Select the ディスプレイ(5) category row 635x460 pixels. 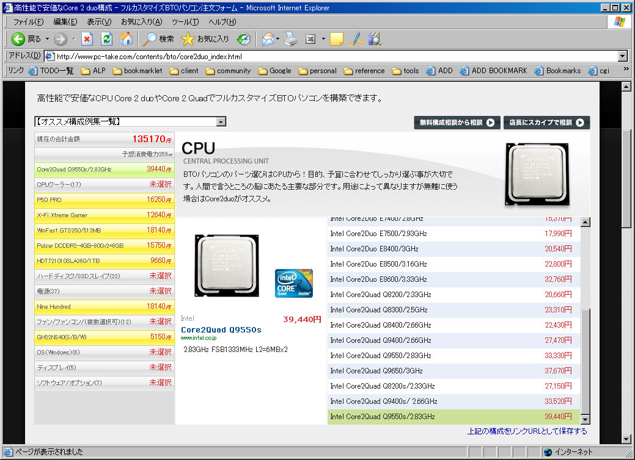point(105,367)
